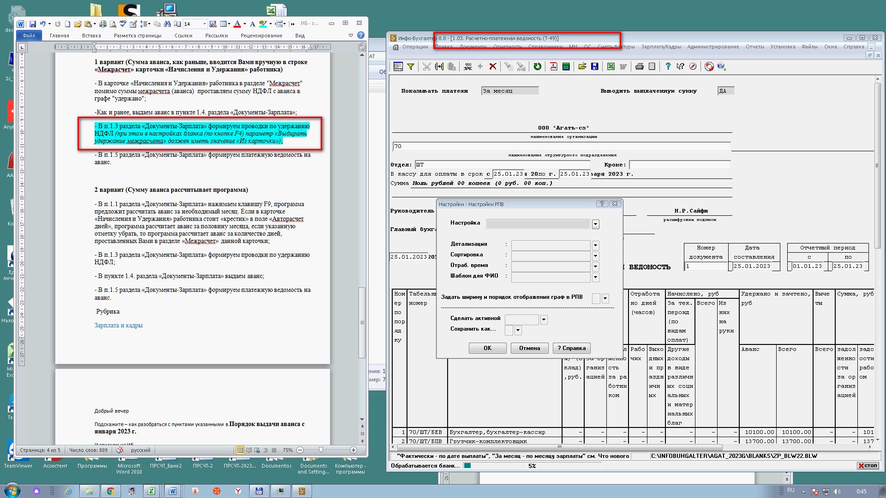Click the globe download icon
This screenshot has height=498, width=886.
[722, 67]
